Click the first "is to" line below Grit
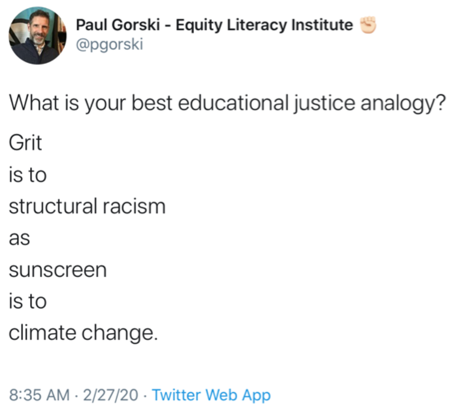The width and height of the screenshot is (462, 410). (28, 175)
